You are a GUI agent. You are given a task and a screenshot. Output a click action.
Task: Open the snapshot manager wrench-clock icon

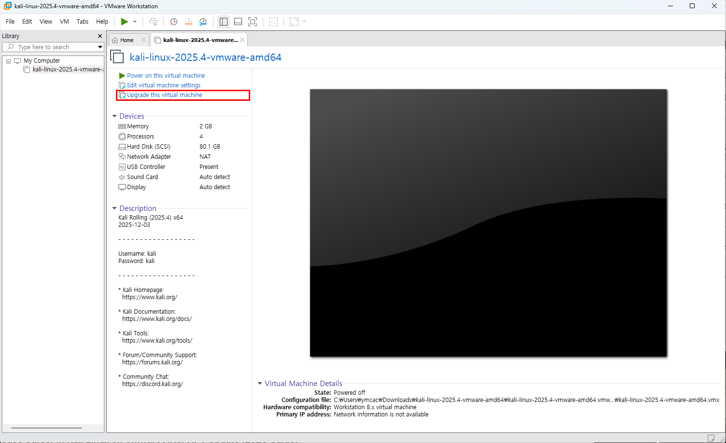coord(203,22)
